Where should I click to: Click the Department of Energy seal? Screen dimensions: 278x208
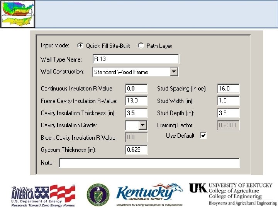(98, 195)
